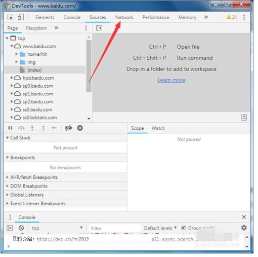Click the navigator tree scrollbar thumb
Screen dimensions: 258x257
pos(89,66)
